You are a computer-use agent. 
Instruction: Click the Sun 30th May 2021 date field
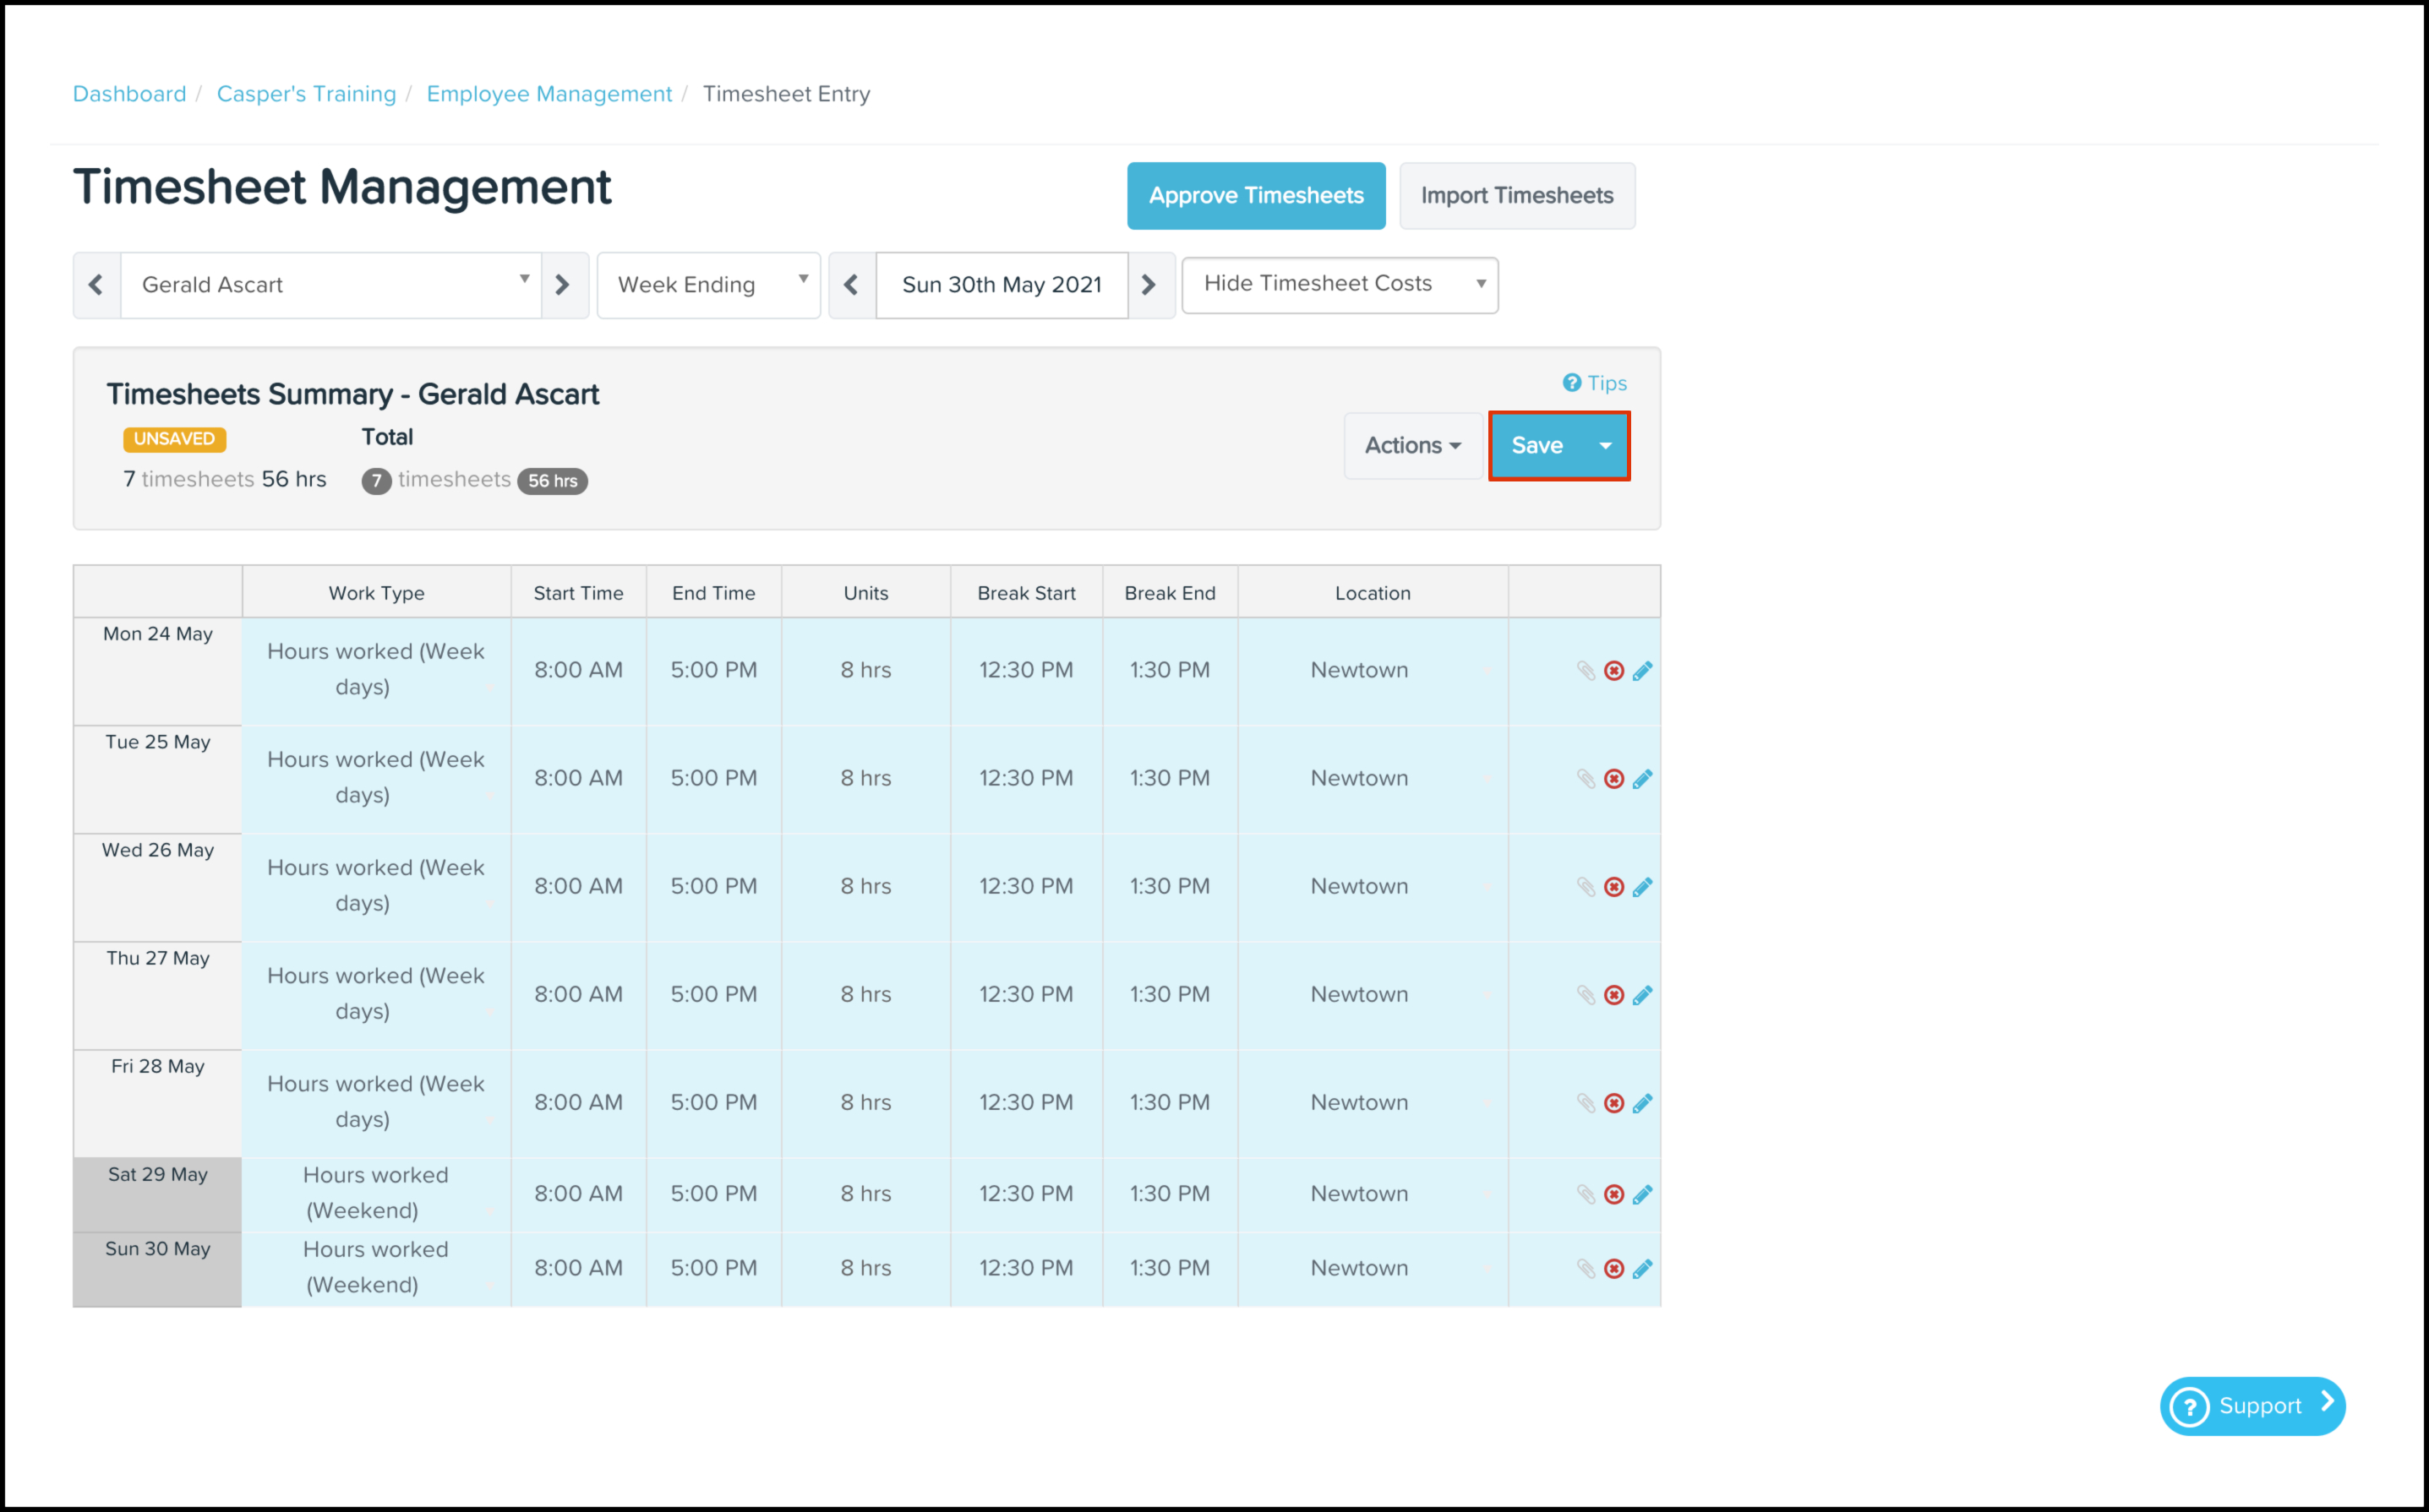pos(1002,285)
